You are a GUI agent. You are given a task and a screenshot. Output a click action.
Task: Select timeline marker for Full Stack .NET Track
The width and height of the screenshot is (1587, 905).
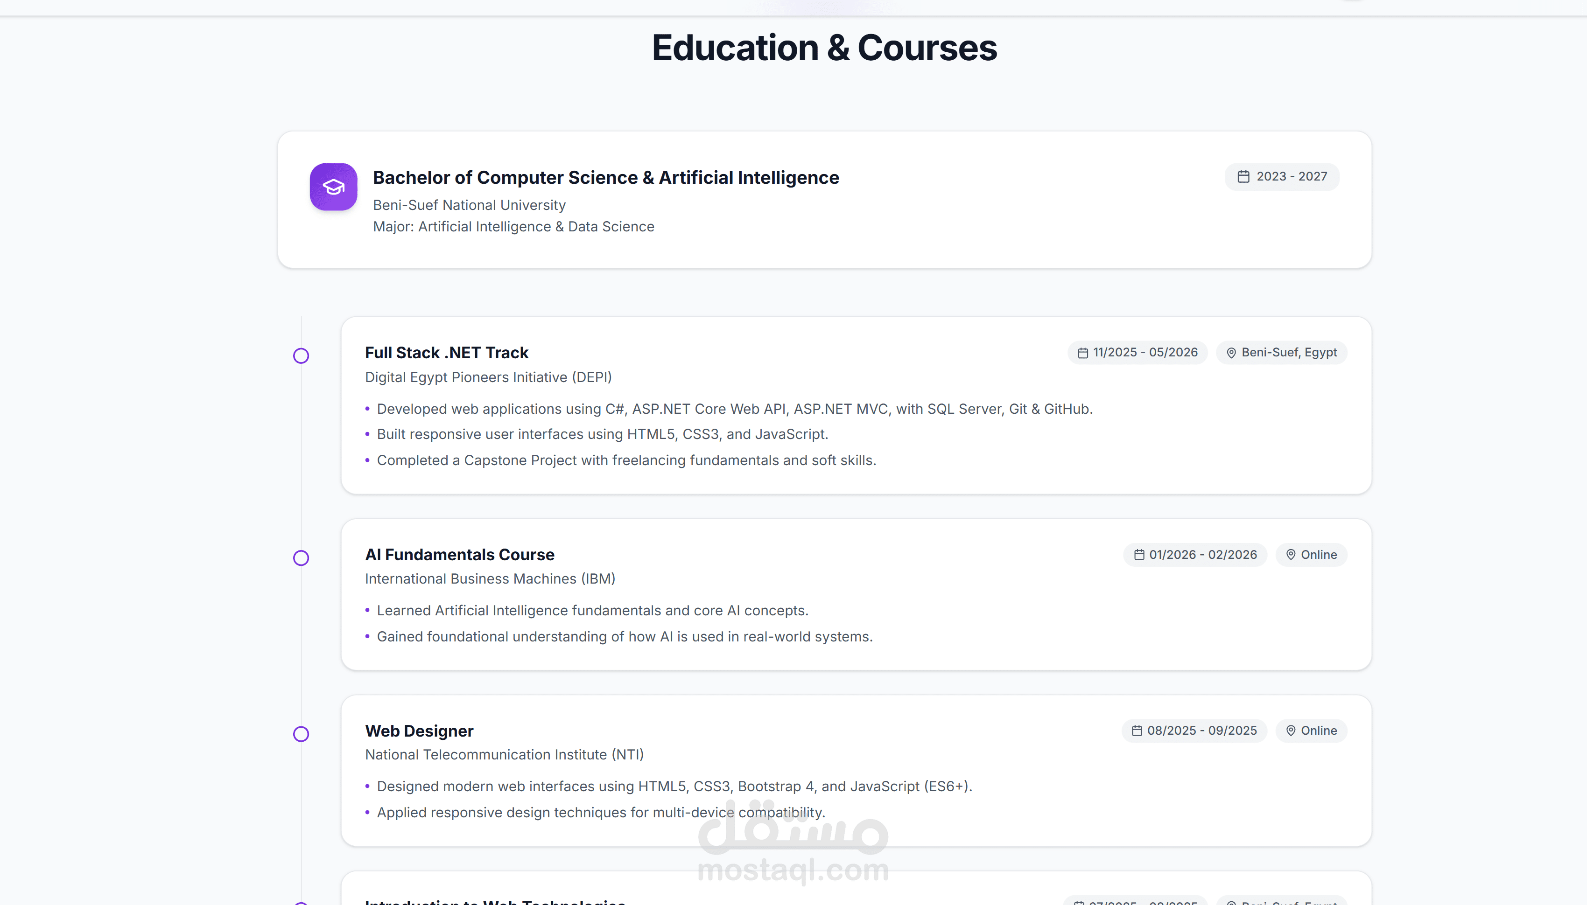(x=301, y=355)
